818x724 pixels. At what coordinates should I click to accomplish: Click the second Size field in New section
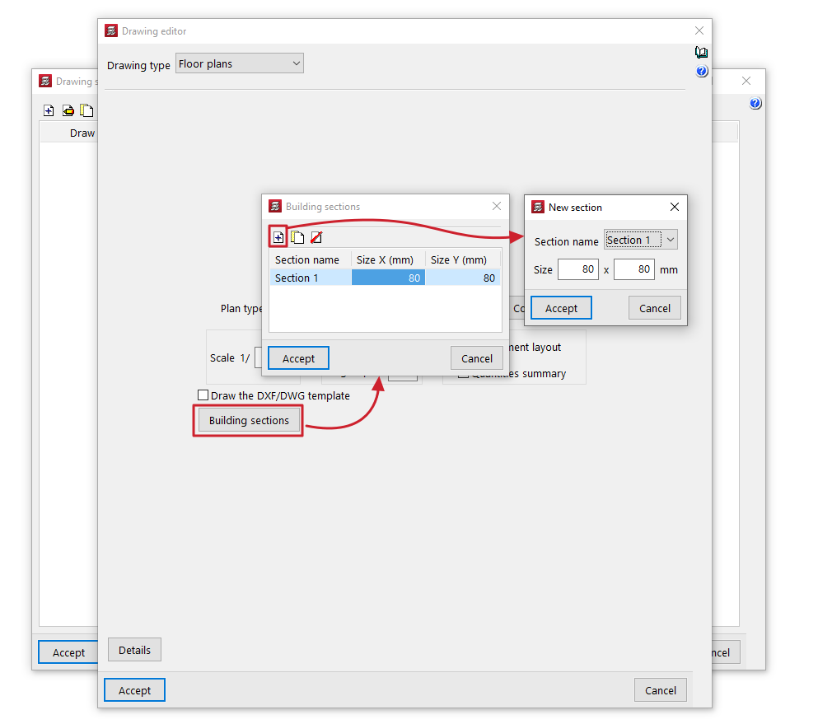pyautogui.click(x=633, y=269)
